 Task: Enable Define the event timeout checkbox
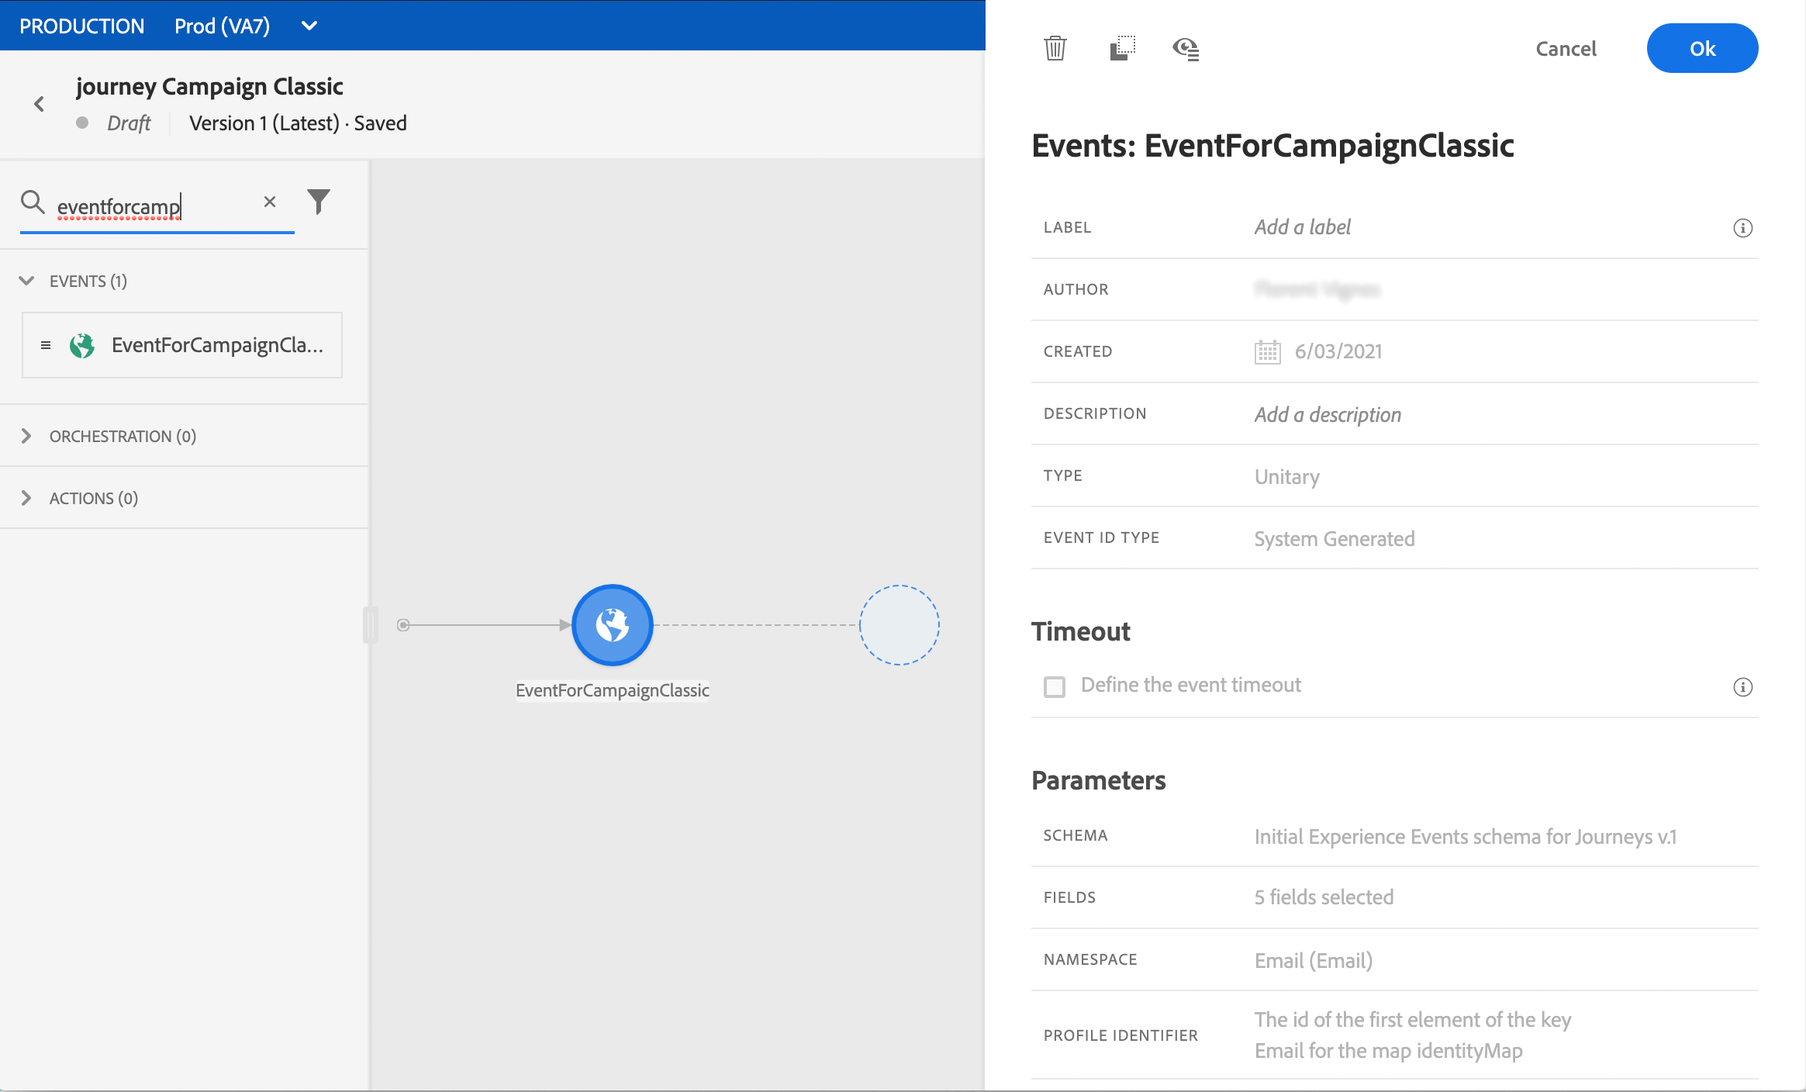(x=1055, y=686)
